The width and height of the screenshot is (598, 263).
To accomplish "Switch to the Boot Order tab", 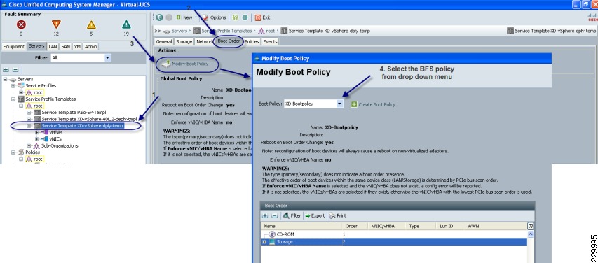I will pyautogui.click(x=229, y=41).
